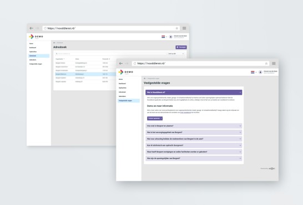This screenshot has height=205, width=303.
Task: Collapse the expanded 'Wat is Nooddienst.nl?' question
Action: (x=194, y=93)
